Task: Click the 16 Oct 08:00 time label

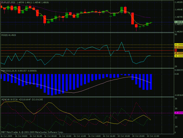Action: tap(51, 136)
